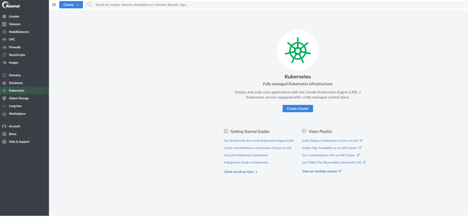Click the Longview sidebar icon
The image size is (468, 216).
point(4,106)
